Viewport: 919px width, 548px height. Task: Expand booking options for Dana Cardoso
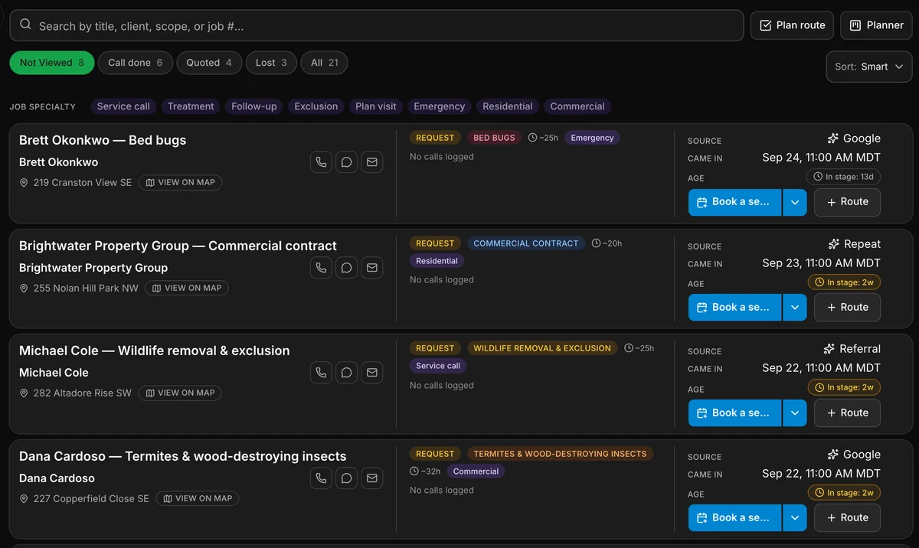tap(794, 518)
